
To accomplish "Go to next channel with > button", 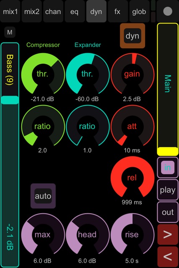I will pos(168,234).
